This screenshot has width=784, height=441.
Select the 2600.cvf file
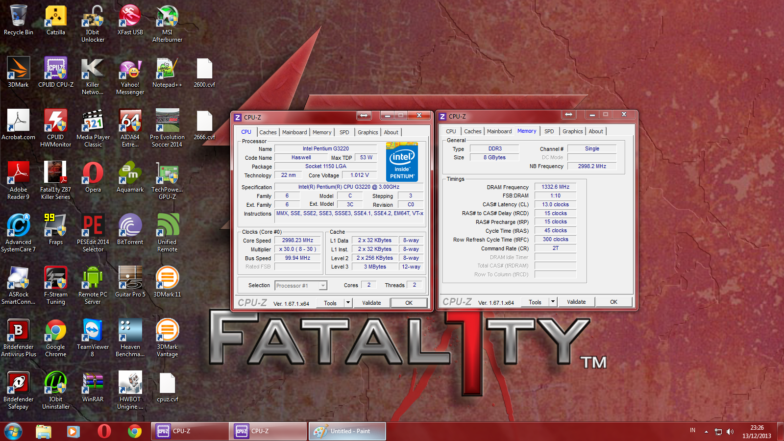204,72
